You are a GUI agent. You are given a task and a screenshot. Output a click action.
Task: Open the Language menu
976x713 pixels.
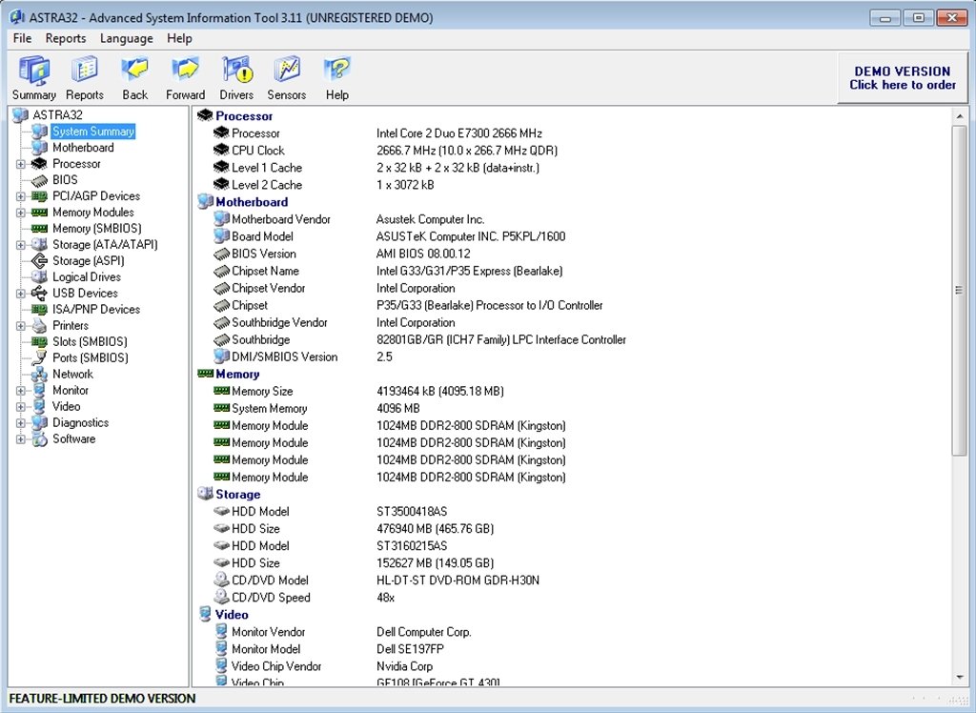tap(127, 38)
